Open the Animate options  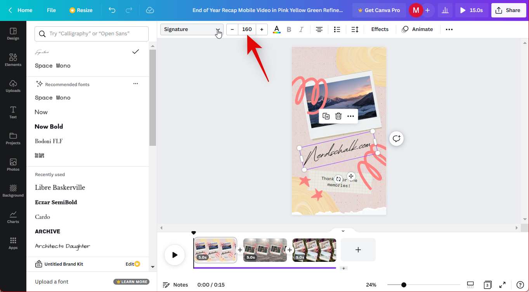417,29
